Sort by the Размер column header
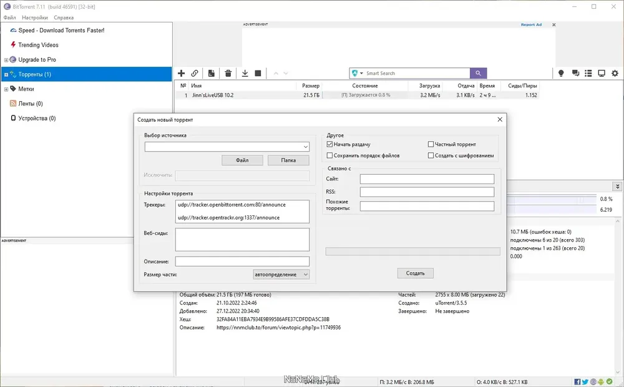 310,86
